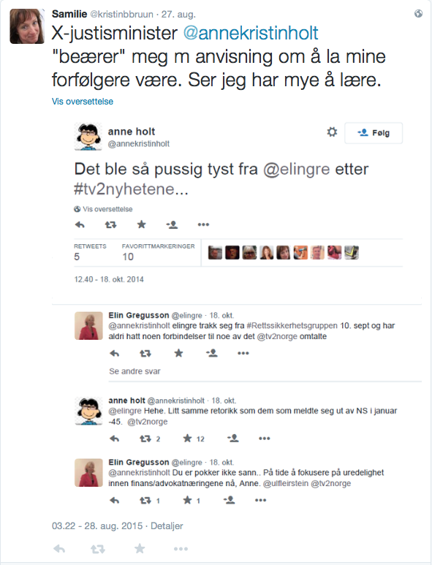This screenshot has width=432, height=565.
Task: Retweet Samilie's tweet using the bottom retweet icon
Action: tap(98, 549)
